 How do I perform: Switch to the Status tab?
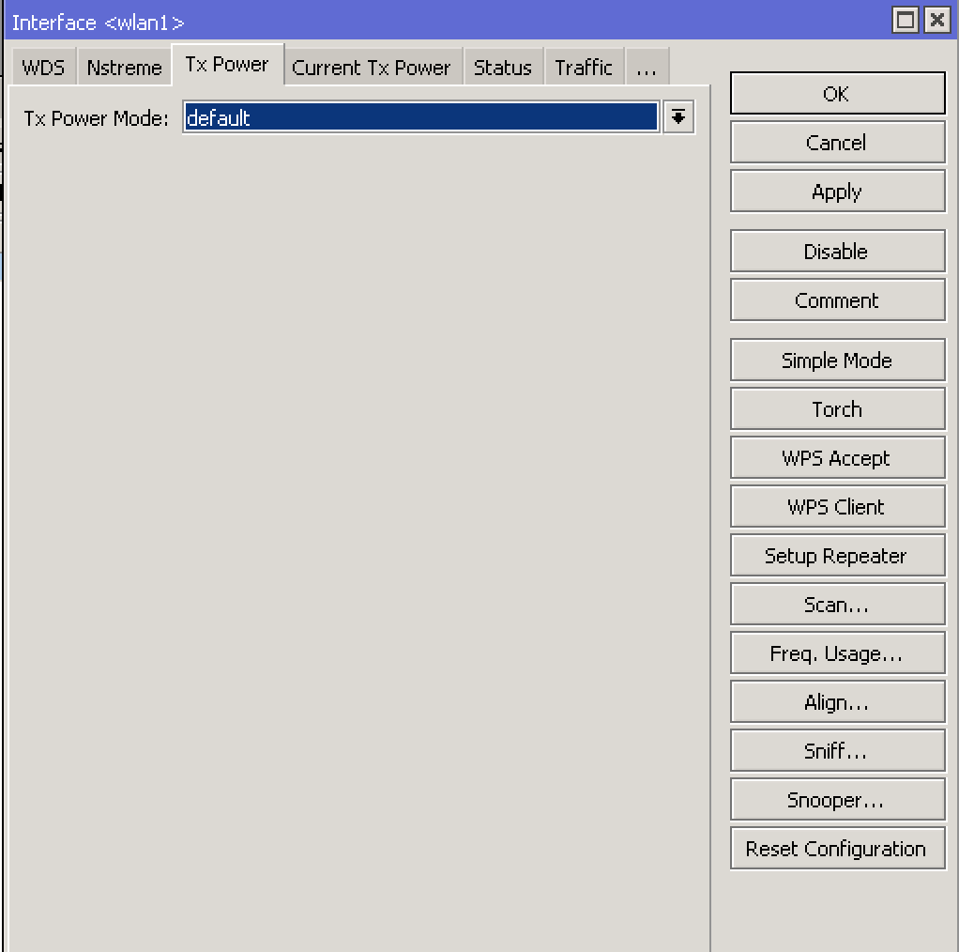(503, 66)
